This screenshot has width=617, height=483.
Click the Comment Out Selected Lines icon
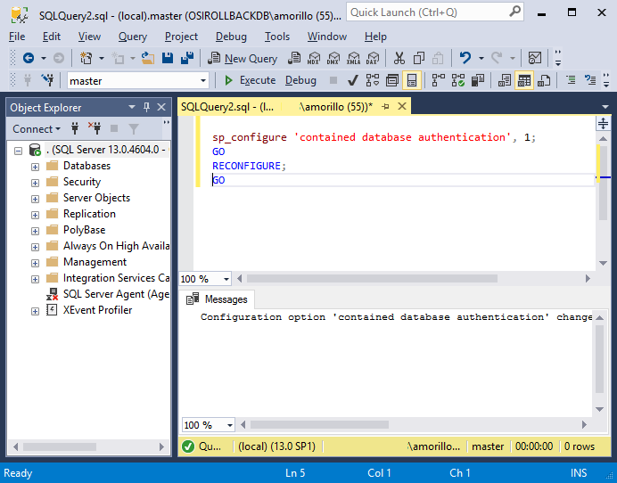click(571, 80)
